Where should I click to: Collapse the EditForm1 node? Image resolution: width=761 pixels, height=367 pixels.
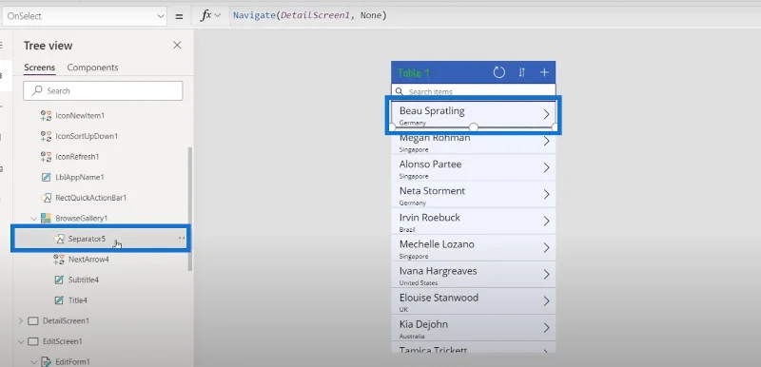point(34,361)
